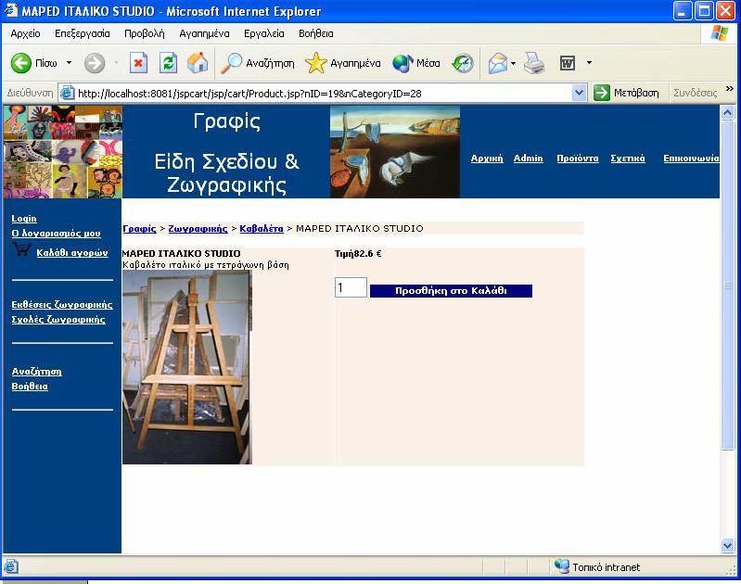Refresh the page with the green arrows icon
The width and height of the screenshot is (741, 584).
tap(168, 63)
